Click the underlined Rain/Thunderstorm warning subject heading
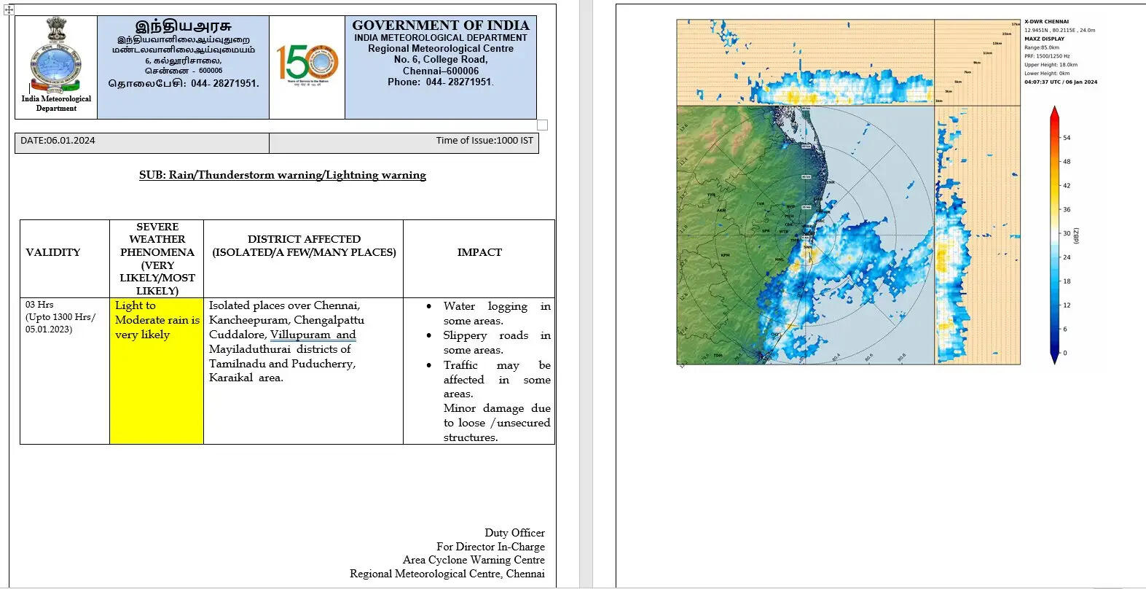The height and width of the screenshot is (589, 1146). click(282, 175)
